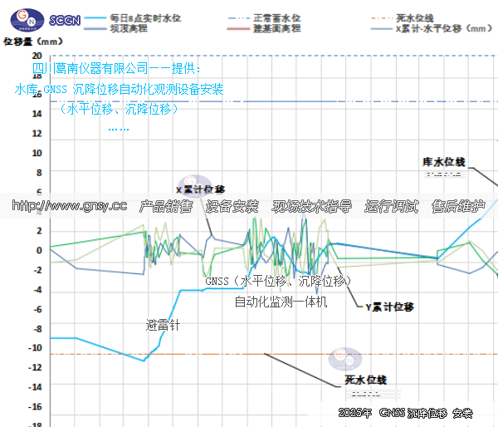Click the Y累计位移 callout label
This screenshot has height=427, width=498.
point(390,307)
